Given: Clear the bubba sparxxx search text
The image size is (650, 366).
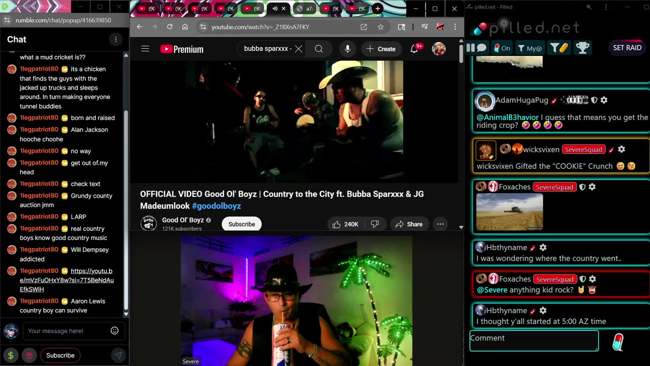Looking at the screenshot, I should 299,49.
